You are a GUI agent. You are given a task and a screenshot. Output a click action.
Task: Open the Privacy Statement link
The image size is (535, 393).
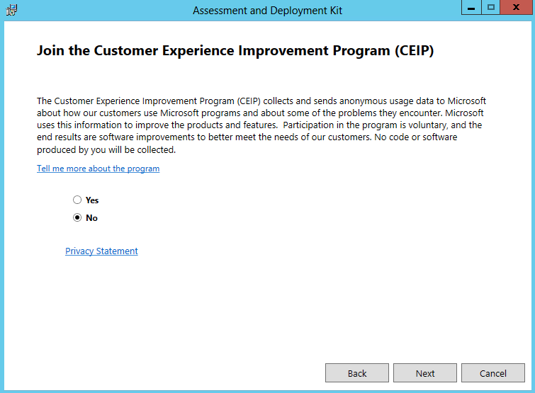point(101,251)
